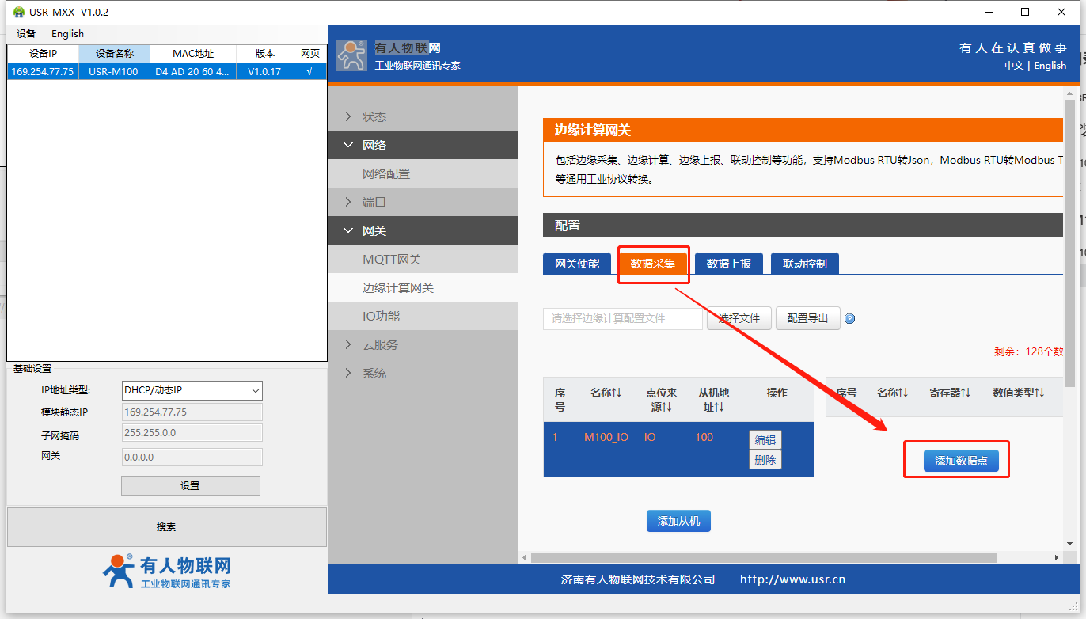Click the MAC地址 column header
Viewport: 1086px width, 619px height.
(193, 54)
